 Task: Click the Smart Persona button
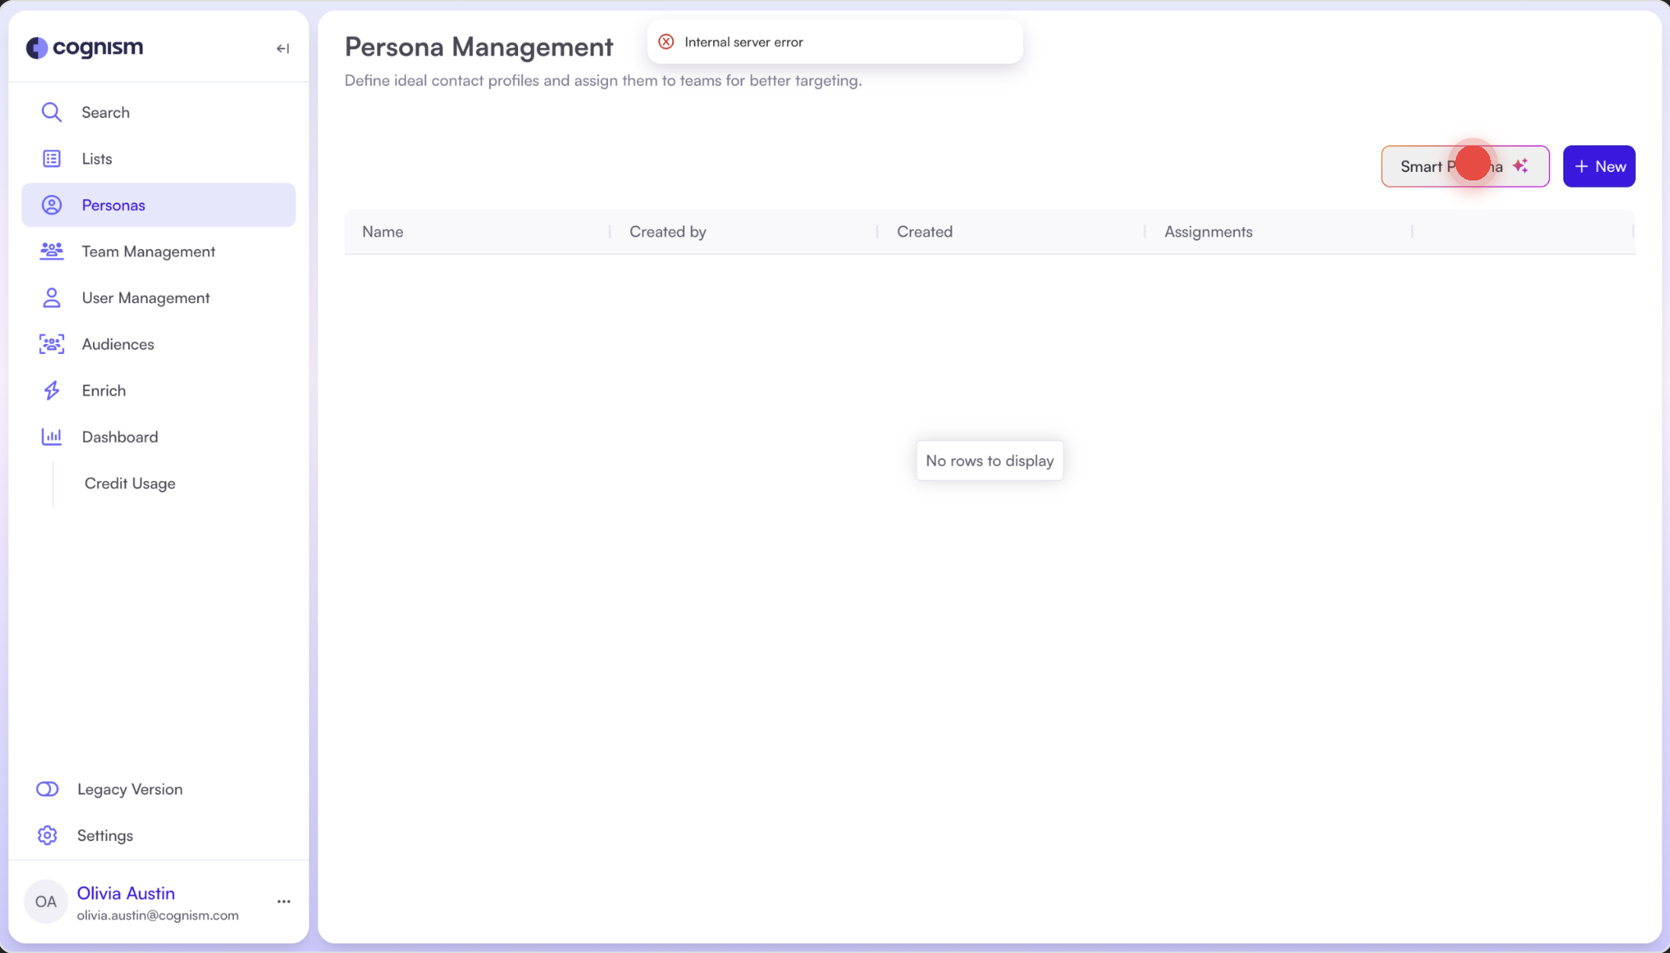click(1464, 167)
